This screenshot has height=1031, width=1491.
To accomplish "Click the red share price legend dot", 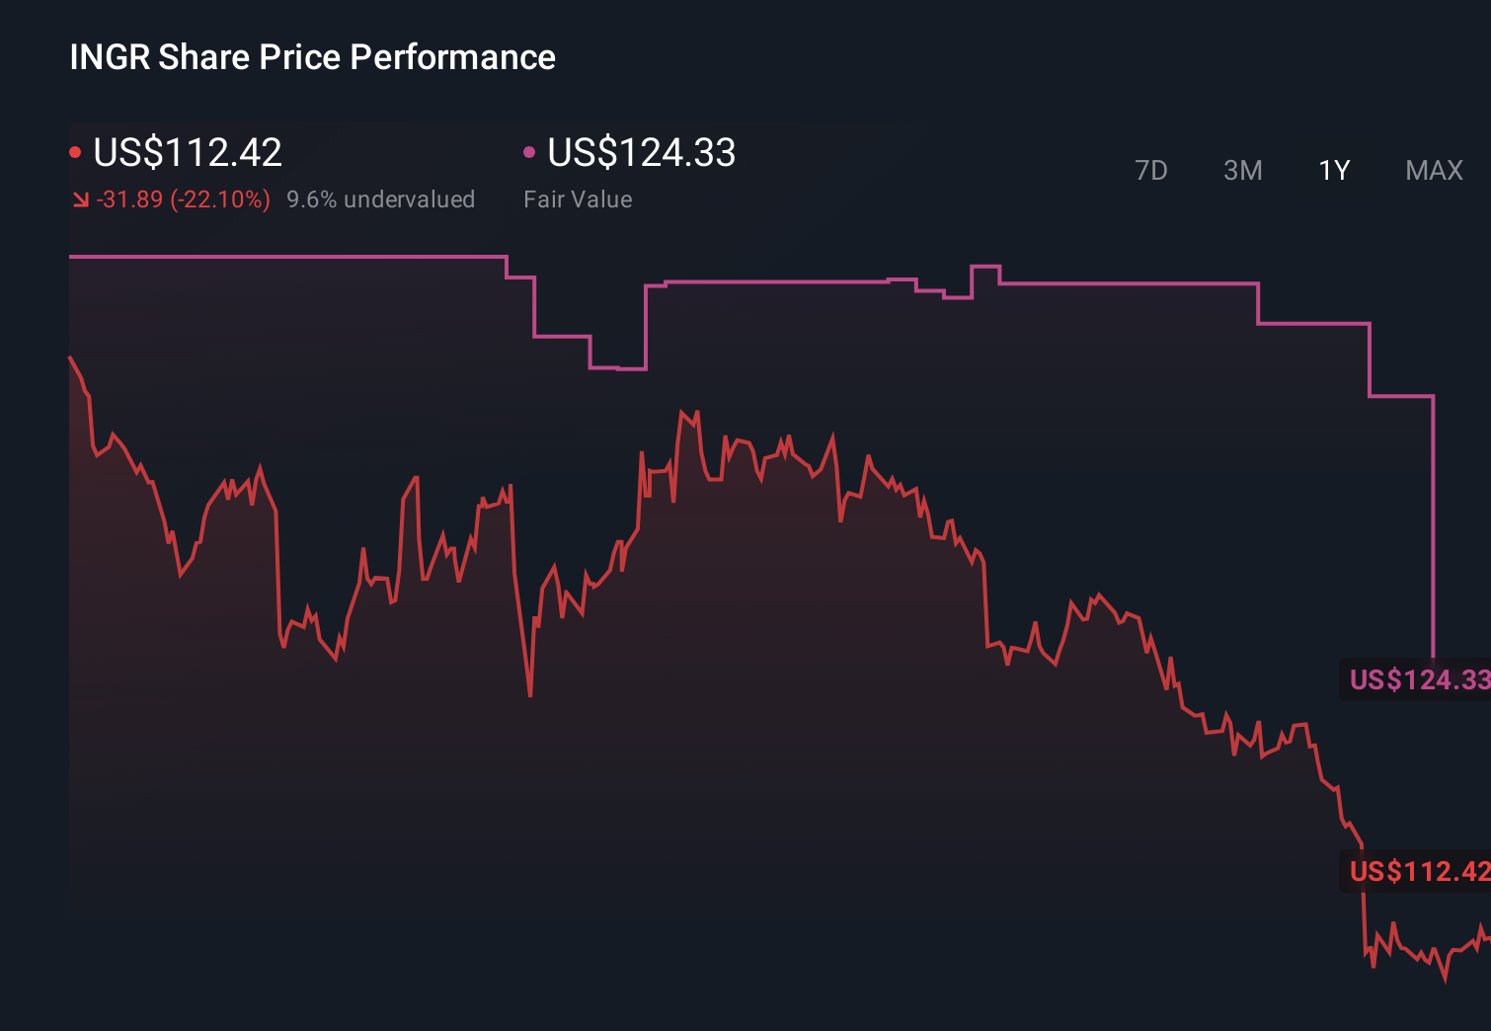I will coord(75,151).
